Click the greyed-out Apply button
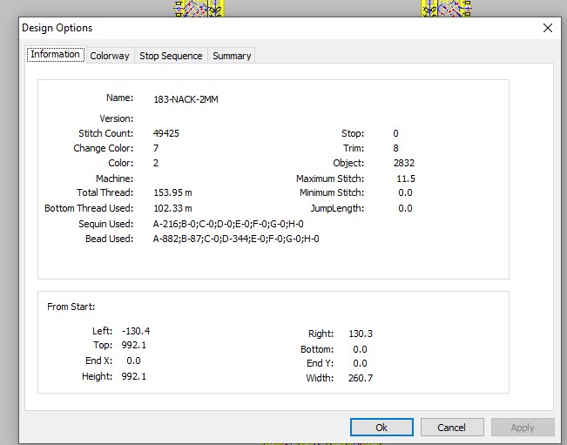This screenshot has width=567, height=445. [523, 428]
